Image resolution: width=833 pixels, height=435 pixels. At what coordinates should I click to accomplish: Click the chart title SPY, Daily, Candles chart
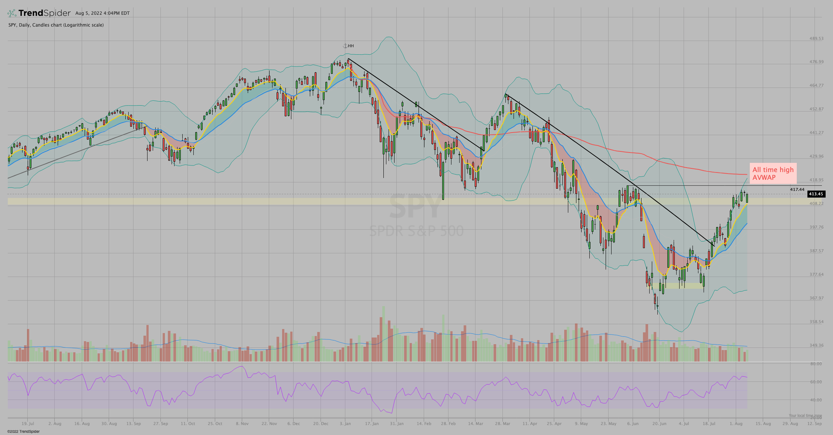pos(56,25)
